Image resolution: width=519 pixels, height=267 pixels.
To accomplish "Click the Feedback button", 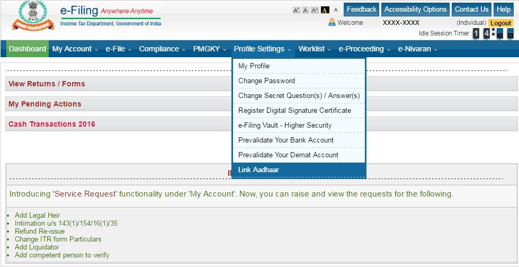I will point(361,10).
